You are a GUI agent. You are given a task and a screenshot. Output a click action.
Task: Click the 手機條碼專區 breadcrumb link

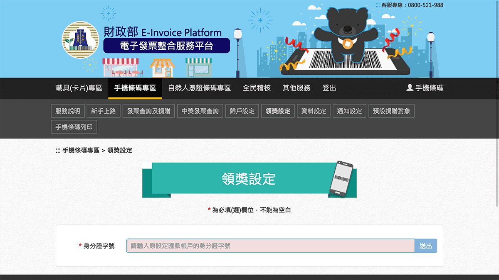coord(82,150)
